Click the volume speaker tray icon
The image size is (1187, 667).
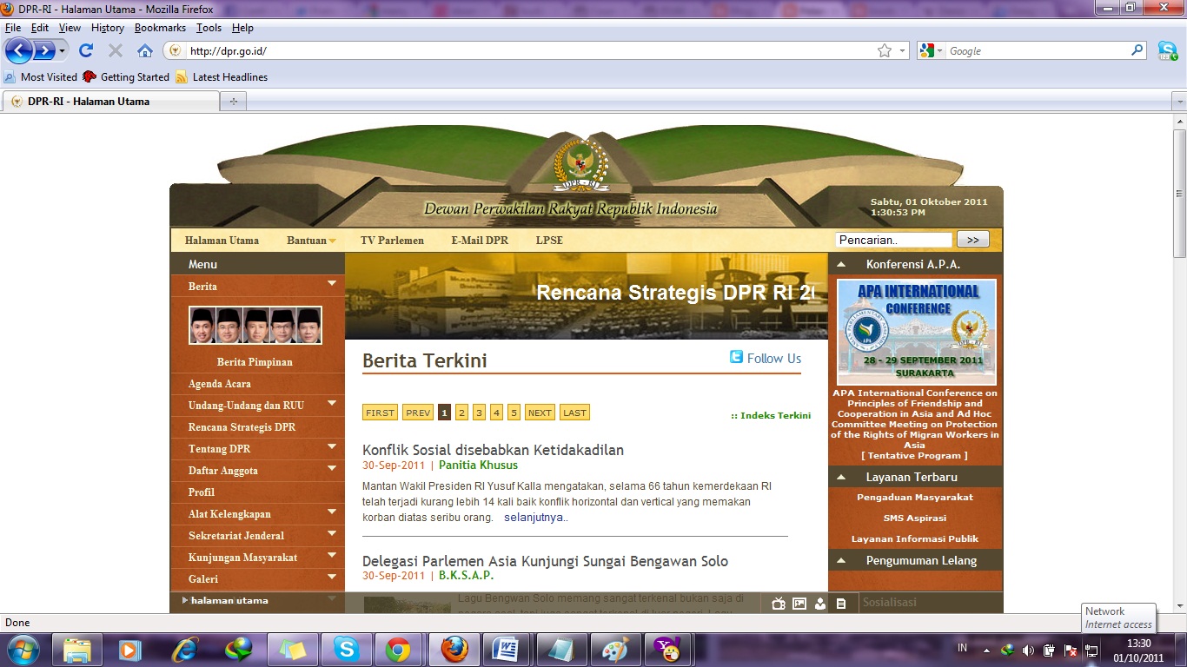(1028, 650)
